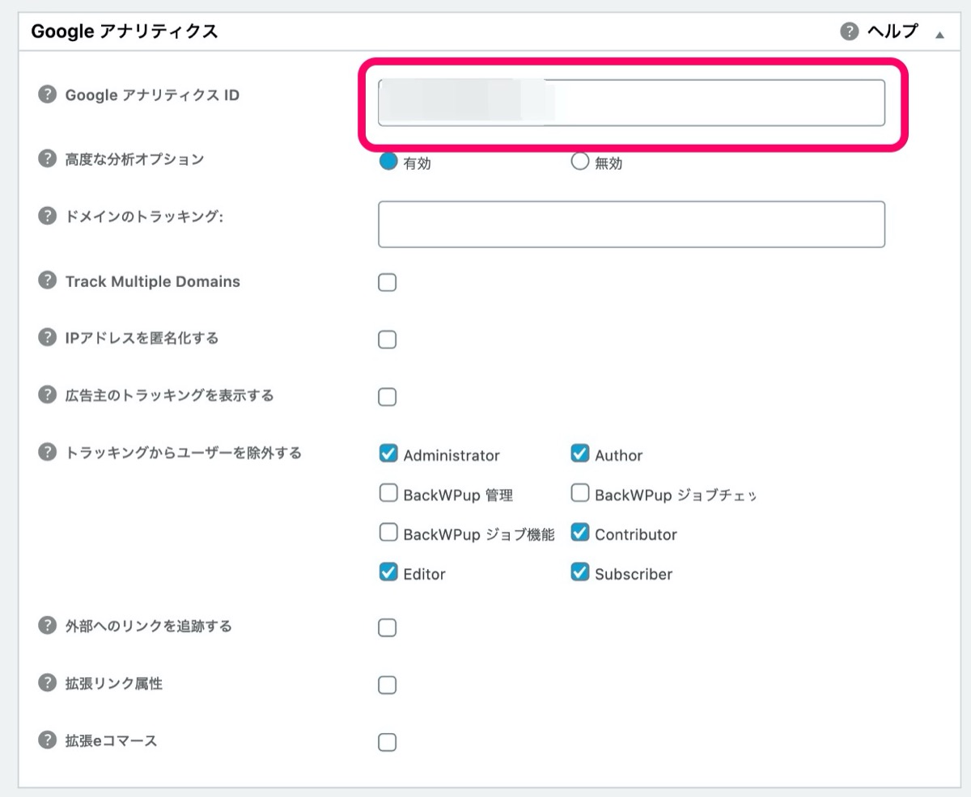Click the トラッキングからユーザーを除外する label
The height and width of the screenshot is (797, 971).
184,453
